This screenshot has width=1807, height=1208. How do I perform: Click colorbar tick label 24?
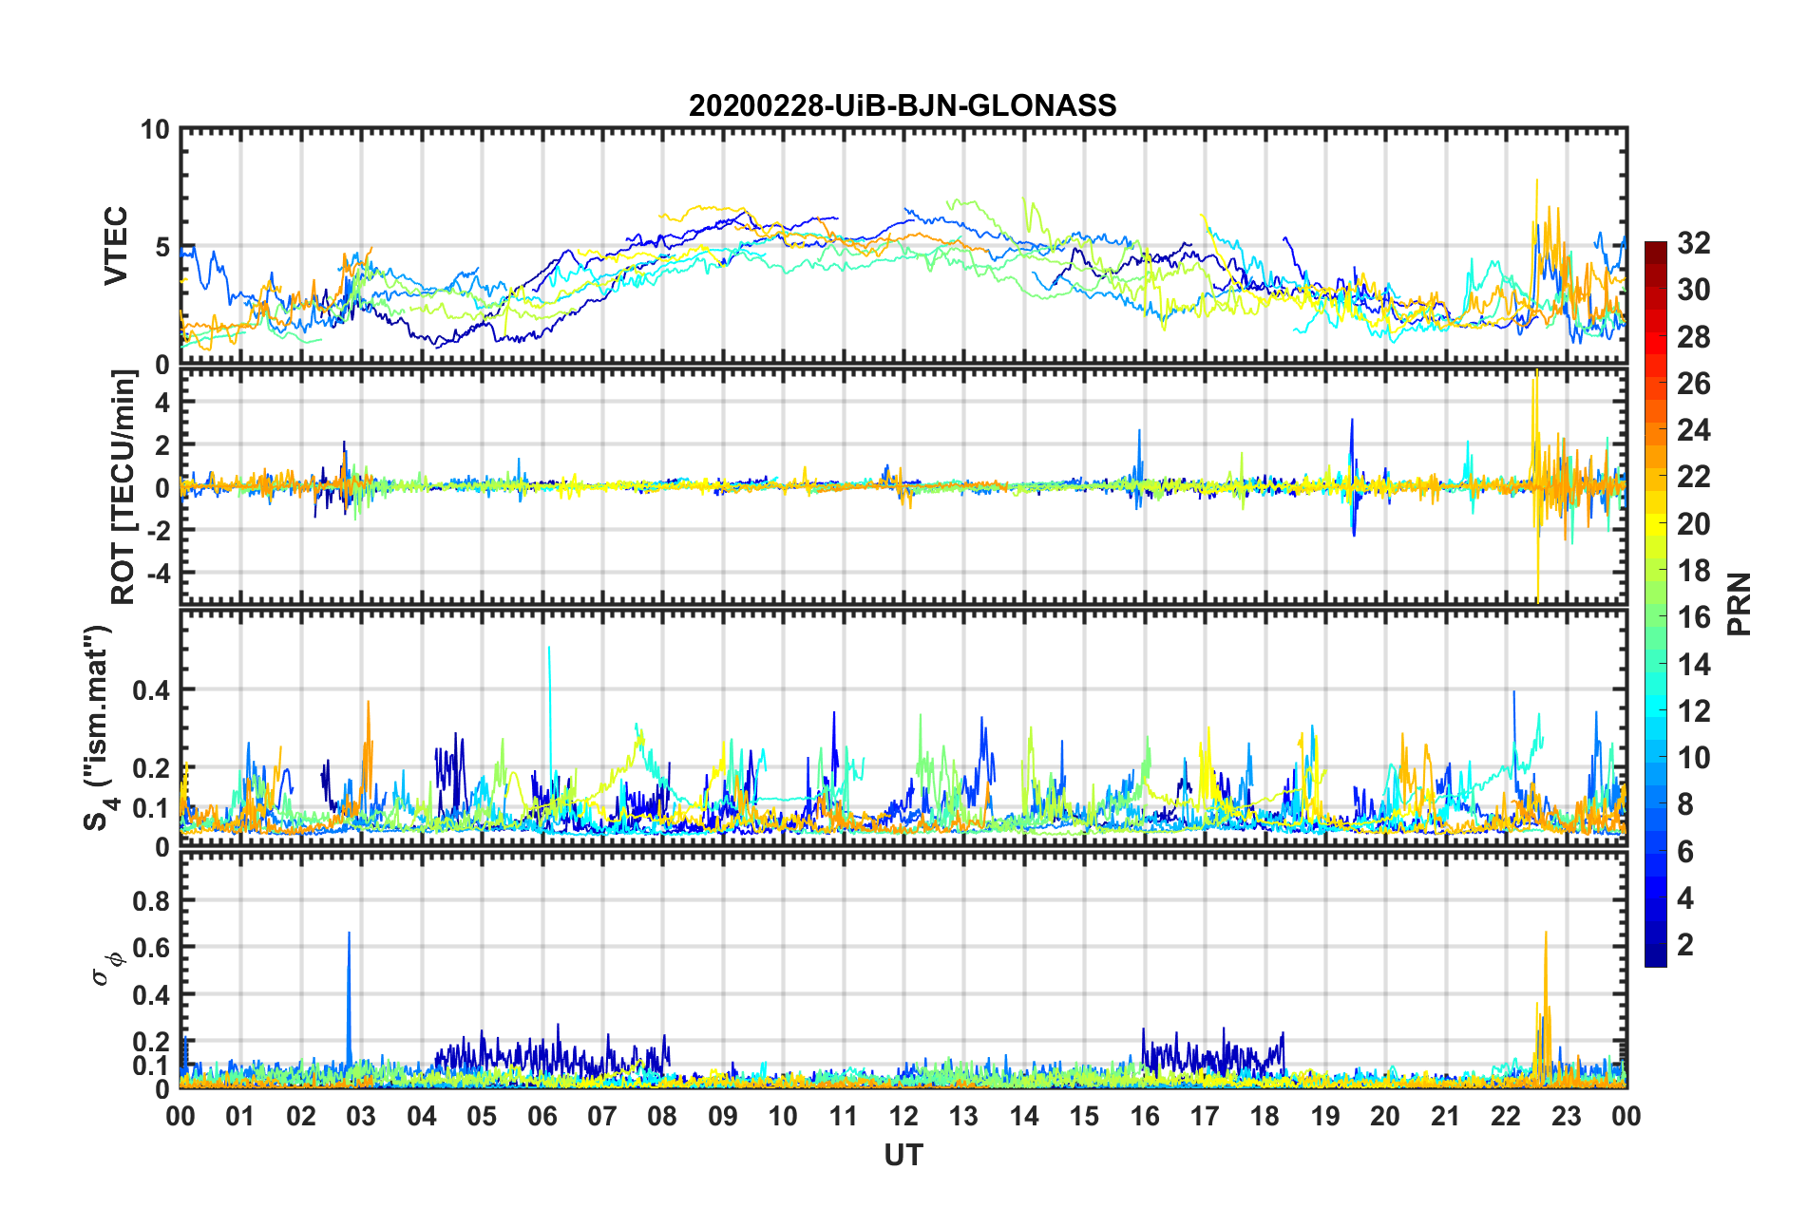point(1693,430)
